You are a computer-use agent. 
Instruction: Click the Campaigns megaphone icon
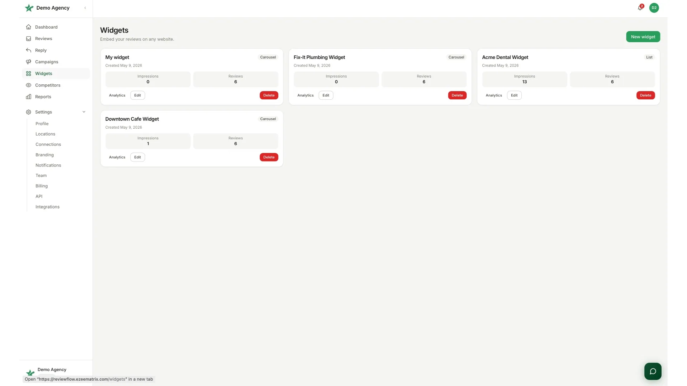(29, 62)
